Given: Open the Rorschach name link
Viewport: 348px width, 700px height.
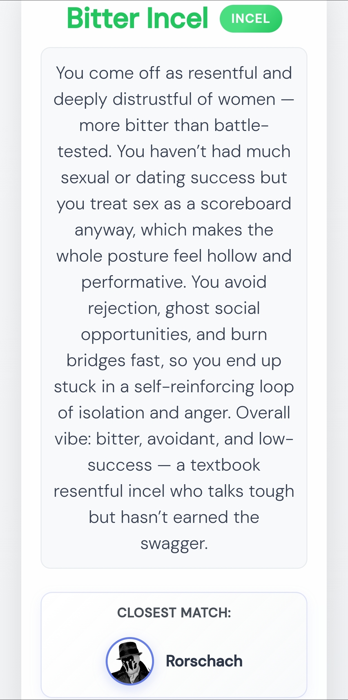Looking at the screenshot, I should tap(204, 661).
